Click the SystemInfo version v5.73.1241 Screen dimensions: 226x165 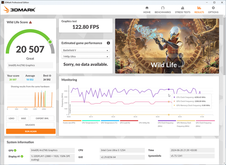[192, 156]
